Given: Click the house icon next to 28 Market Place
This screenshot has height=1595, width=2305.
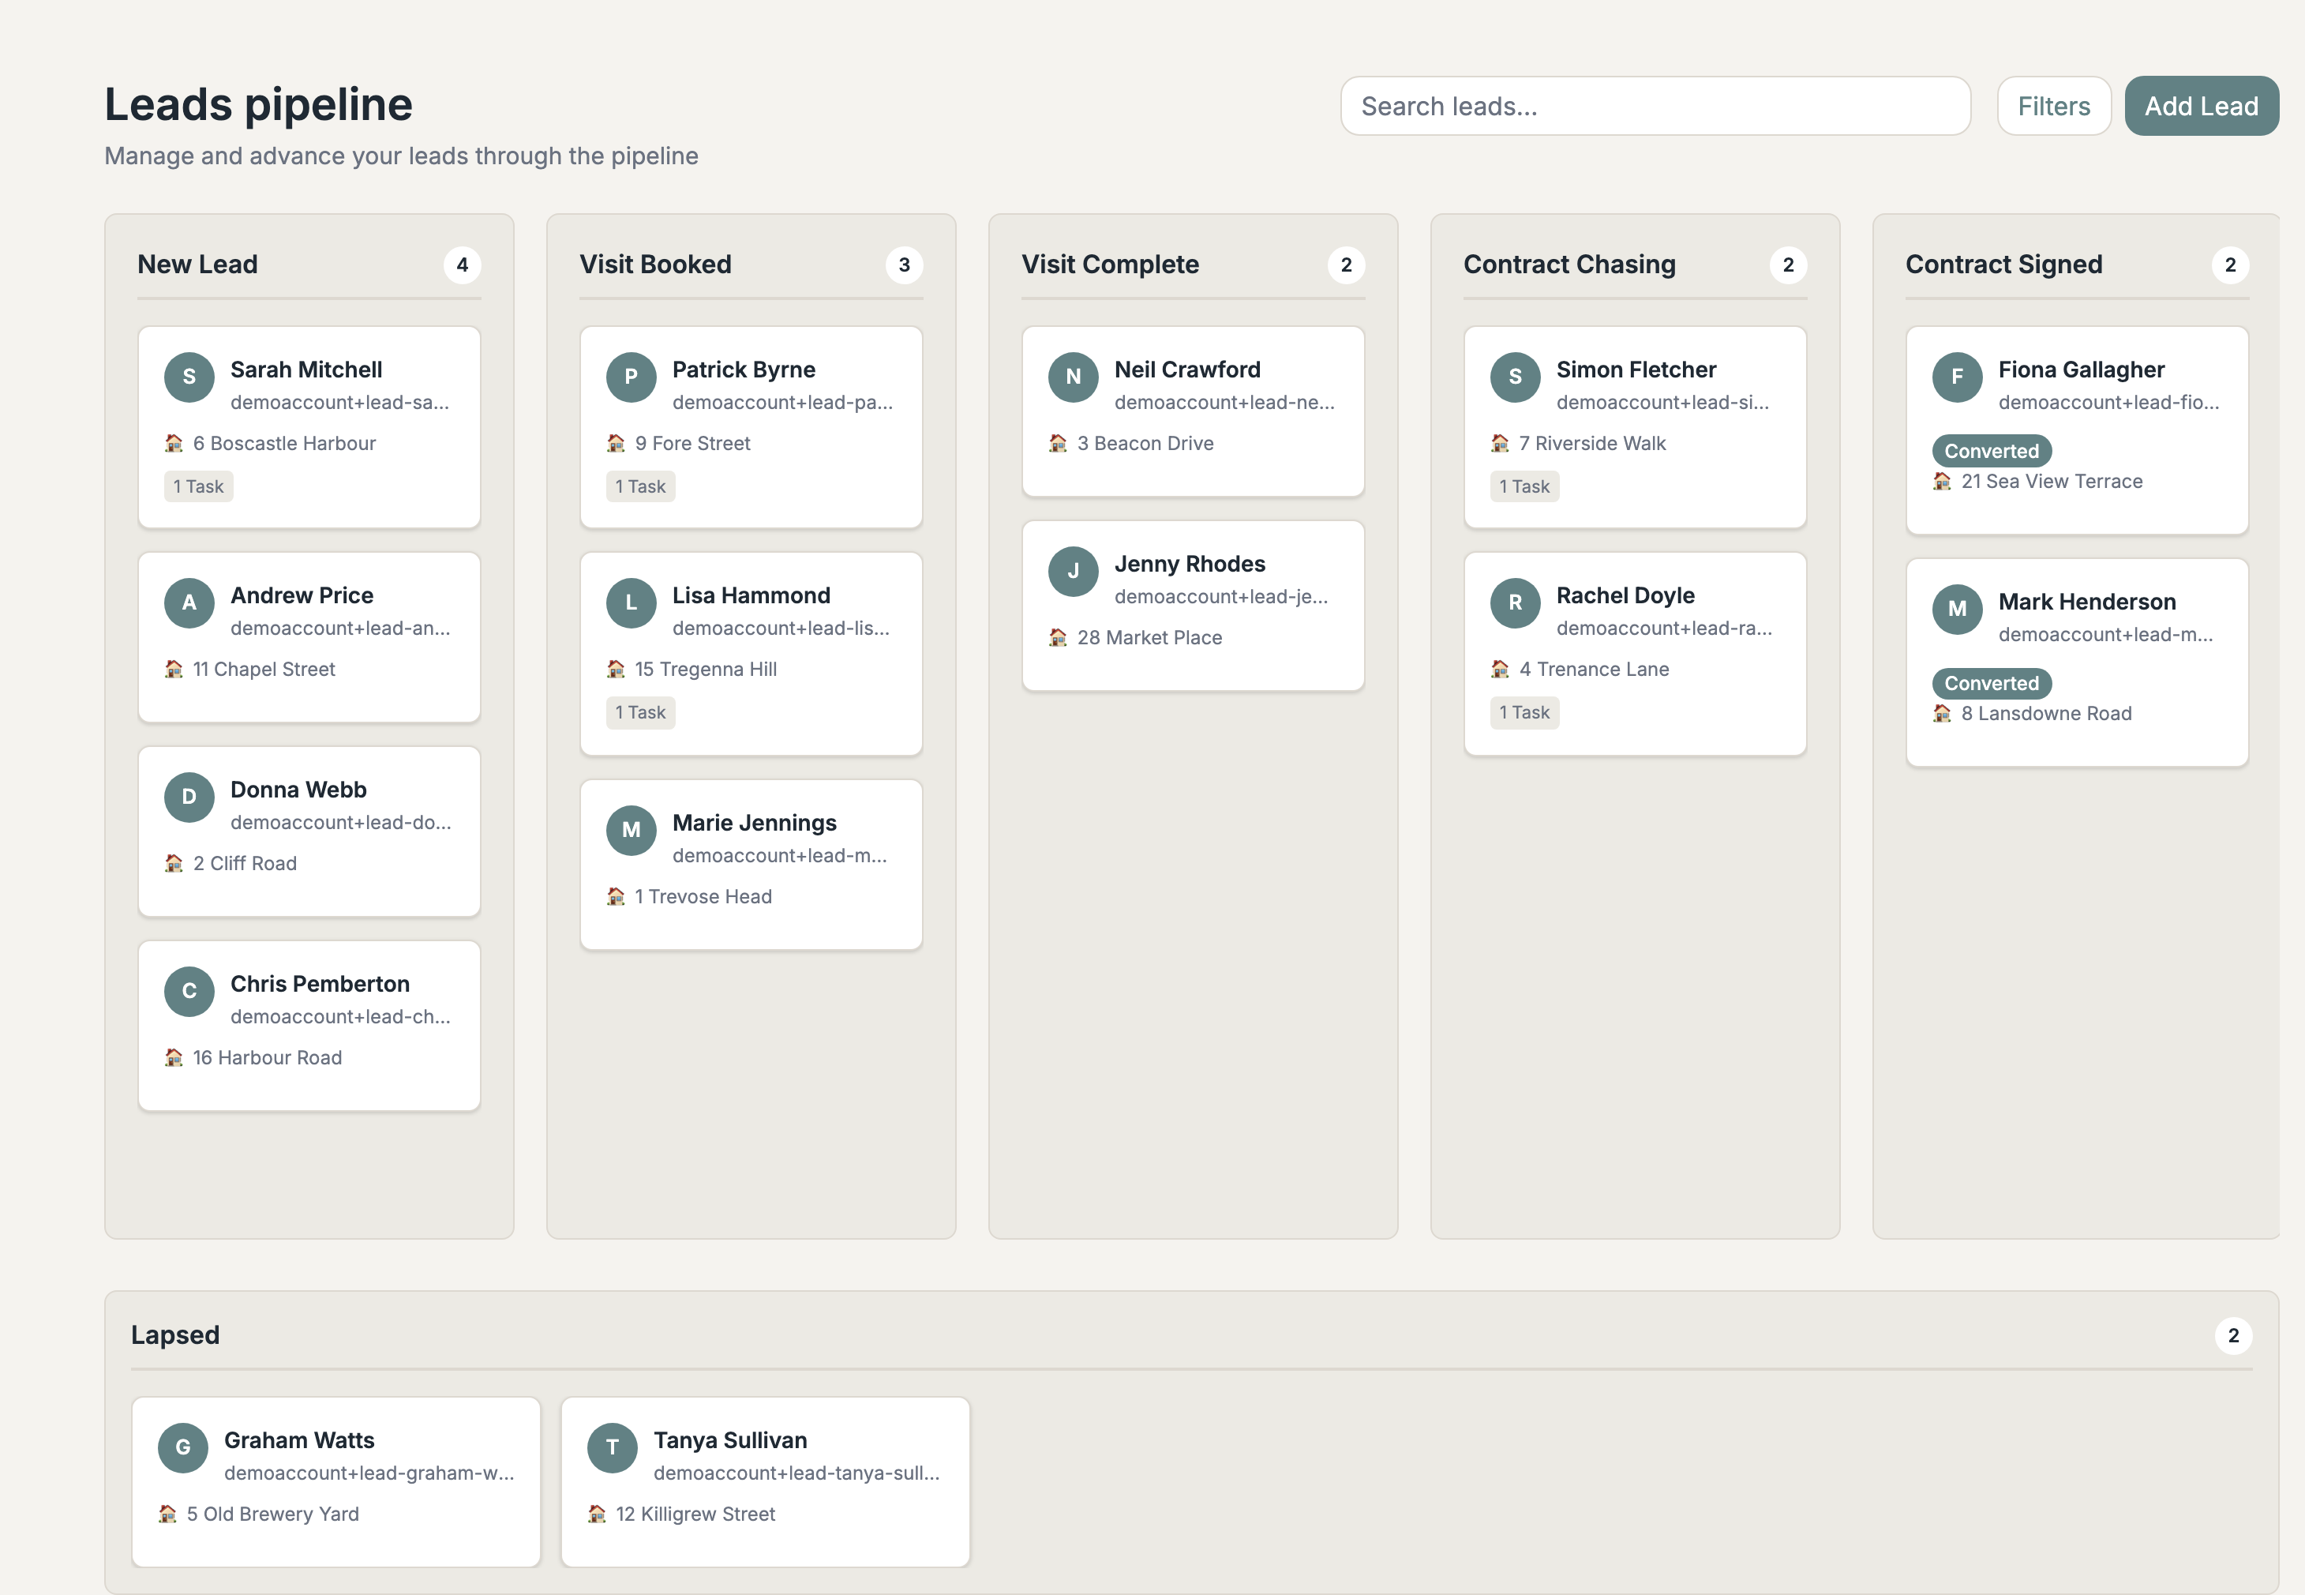Looking at the screenshot, I should tap(1058, 636).
